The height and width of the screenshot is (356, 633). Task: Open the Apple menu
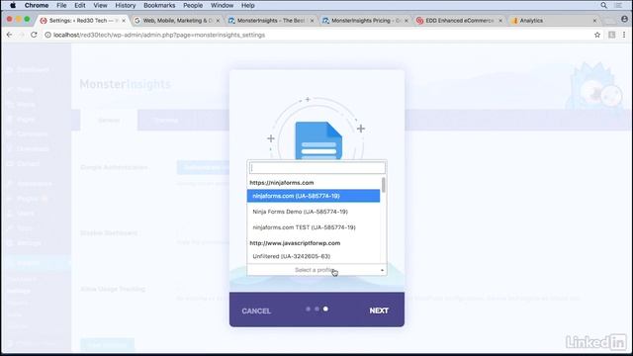[x=13, y=5]
